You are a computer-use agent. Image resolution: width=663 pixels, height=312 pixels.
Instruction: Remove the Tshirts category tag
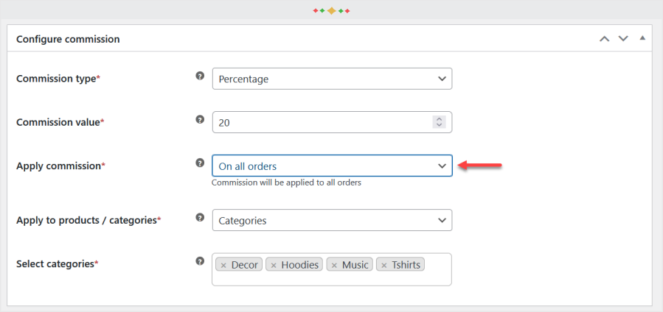tap(384, 265)
